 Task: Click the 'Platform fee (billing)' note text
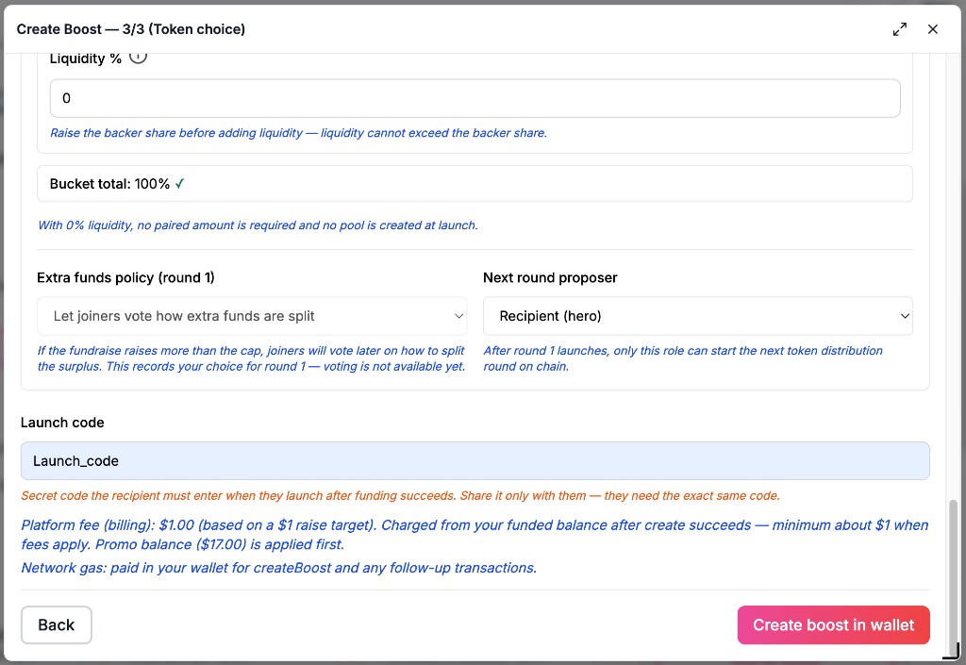[x=475, y=535]
